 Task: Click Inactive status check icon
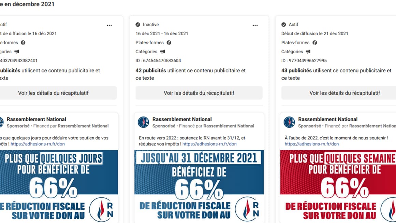tap(138, 25)
